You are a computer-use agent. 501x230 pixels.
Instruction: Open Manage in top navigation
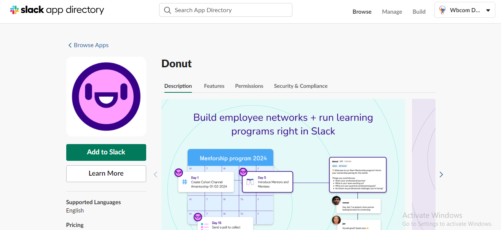coord(392,11)
